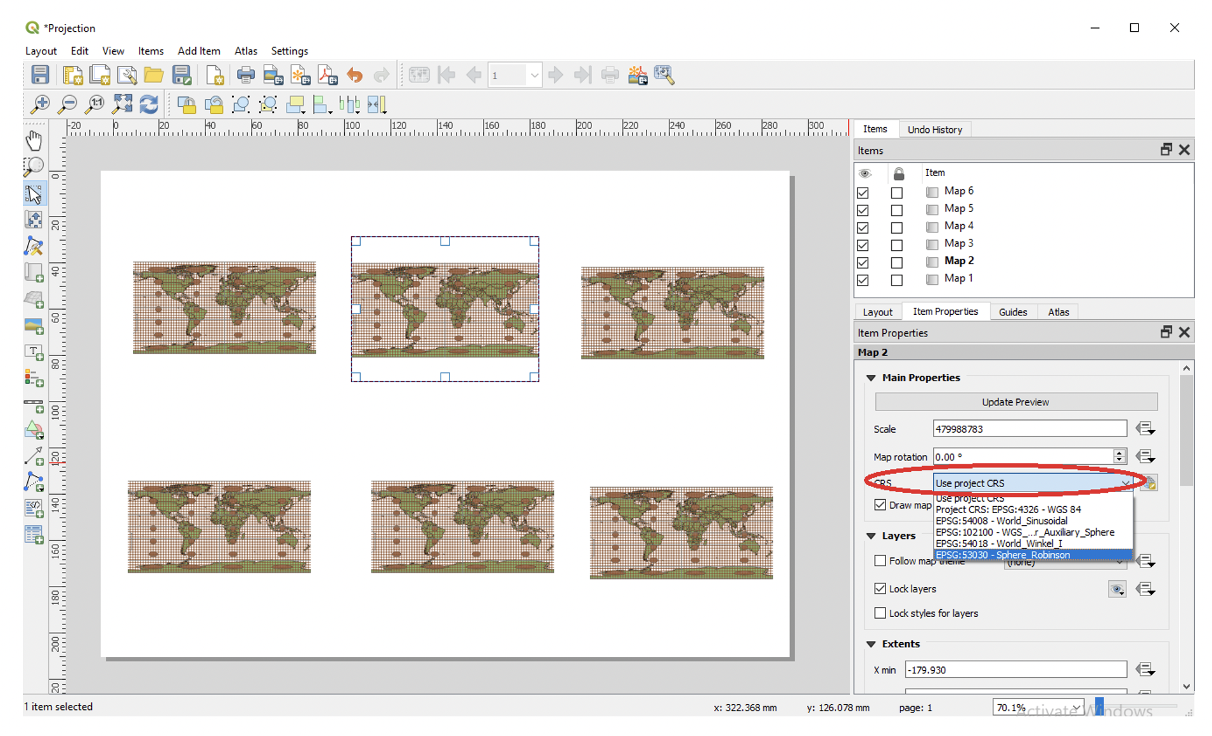Image resolution: width=1212 pixels, height=736 pixels.
Task: Click the Update Preview button
Action: tap(1015, 402)
